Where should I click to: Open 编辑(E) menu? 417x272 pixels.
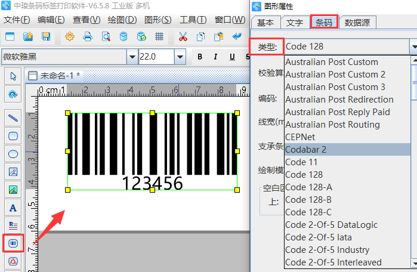tap(51, 20)
